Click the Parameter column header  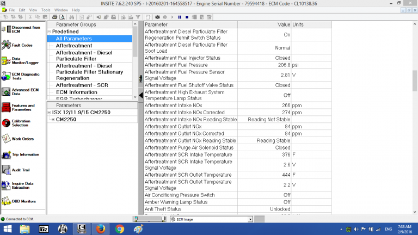(x=190, y=24)
